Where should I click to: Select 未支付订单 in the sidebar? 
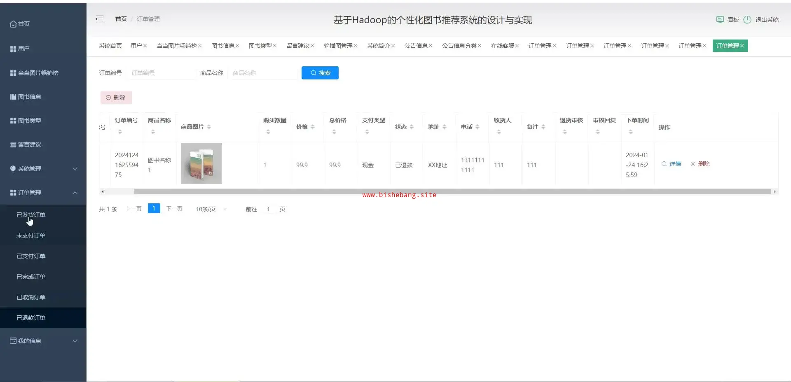[31, 235]
